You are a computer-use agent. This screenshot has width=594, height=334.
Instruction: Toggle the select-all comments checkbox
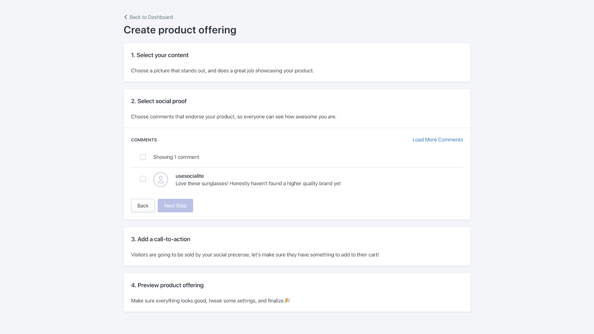coord(143,157)
